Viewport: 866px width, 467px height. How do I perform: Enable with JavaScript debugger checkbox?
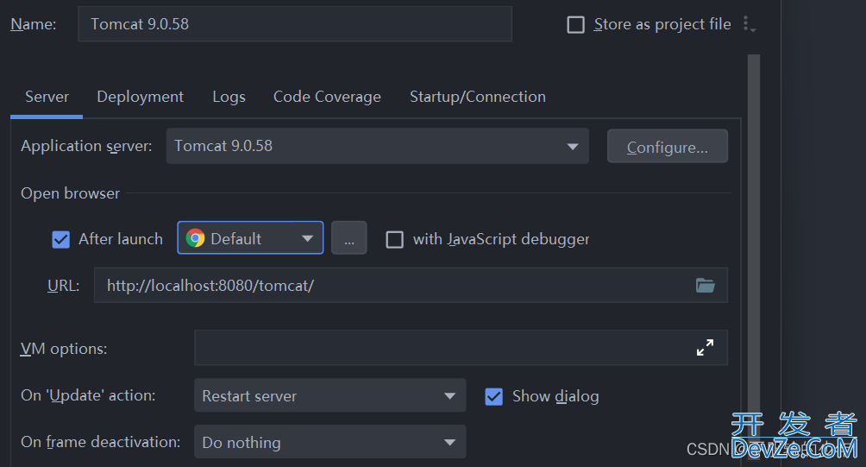coord(394,239)
